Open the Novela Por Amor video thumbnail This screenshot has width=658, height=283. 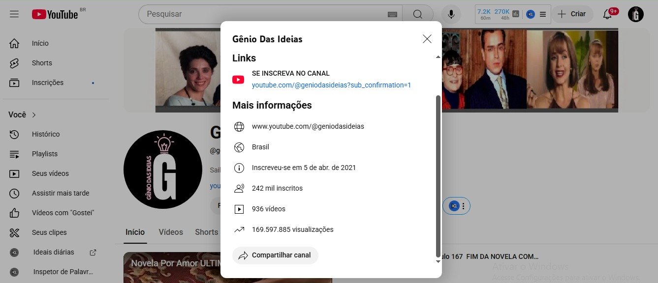point(228,268)
